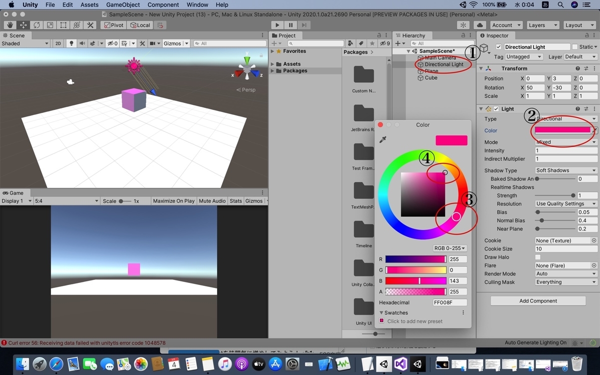Select the Hand tool

(9, 25)
